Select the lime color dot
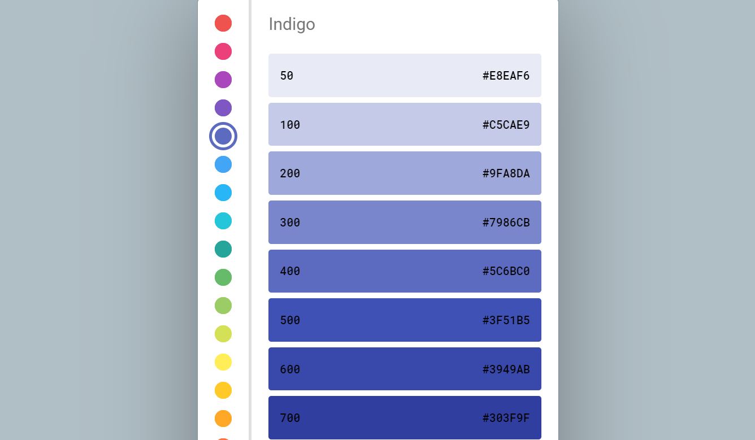Viewport: 755px width, 440px height. coord(223,334)
